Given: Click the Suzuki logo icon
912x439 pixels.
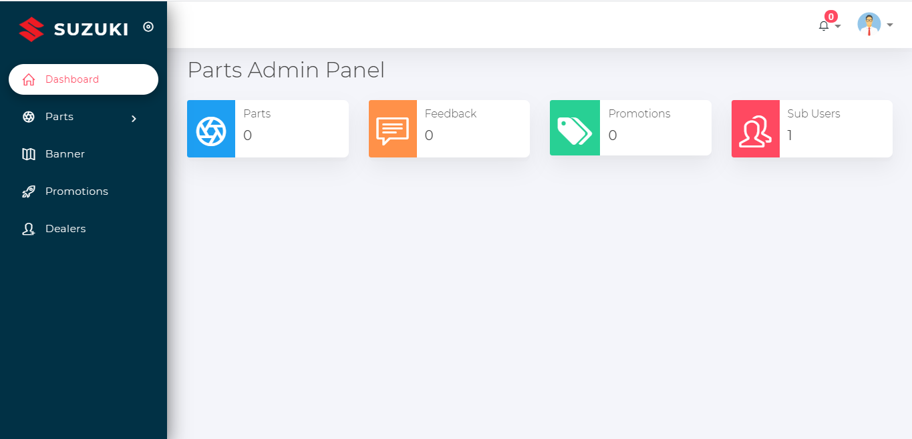Looking at the screenshot, I should tap(31, 29).
